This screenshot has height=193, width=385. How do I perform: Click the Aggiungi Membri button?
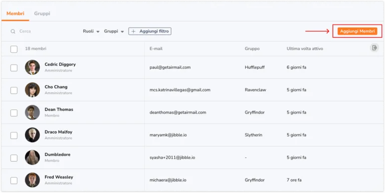click(357, 31)
